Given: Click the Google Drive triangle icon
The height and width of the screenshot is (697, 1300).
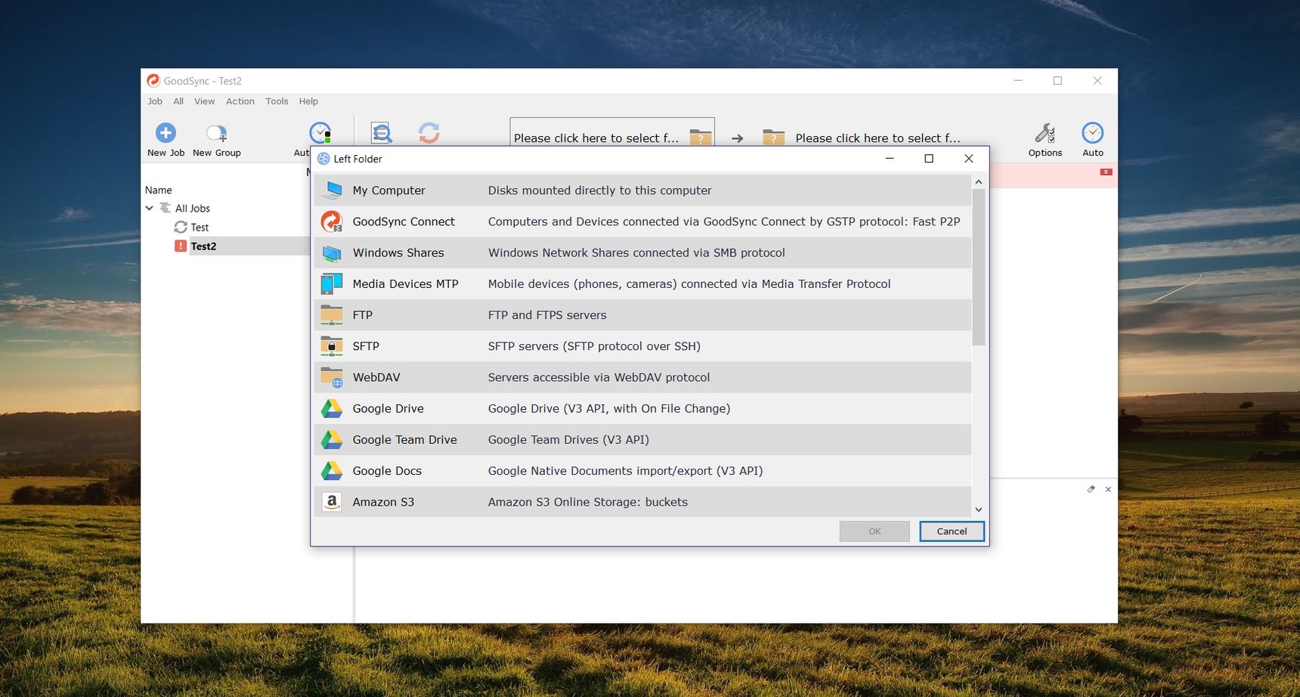Looking at the screenshot, I should [x=332, y=408].
